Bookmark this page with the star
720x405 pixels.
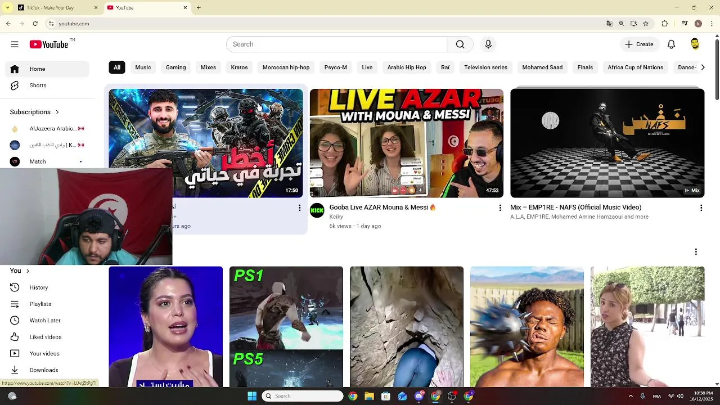pos(646,24)
